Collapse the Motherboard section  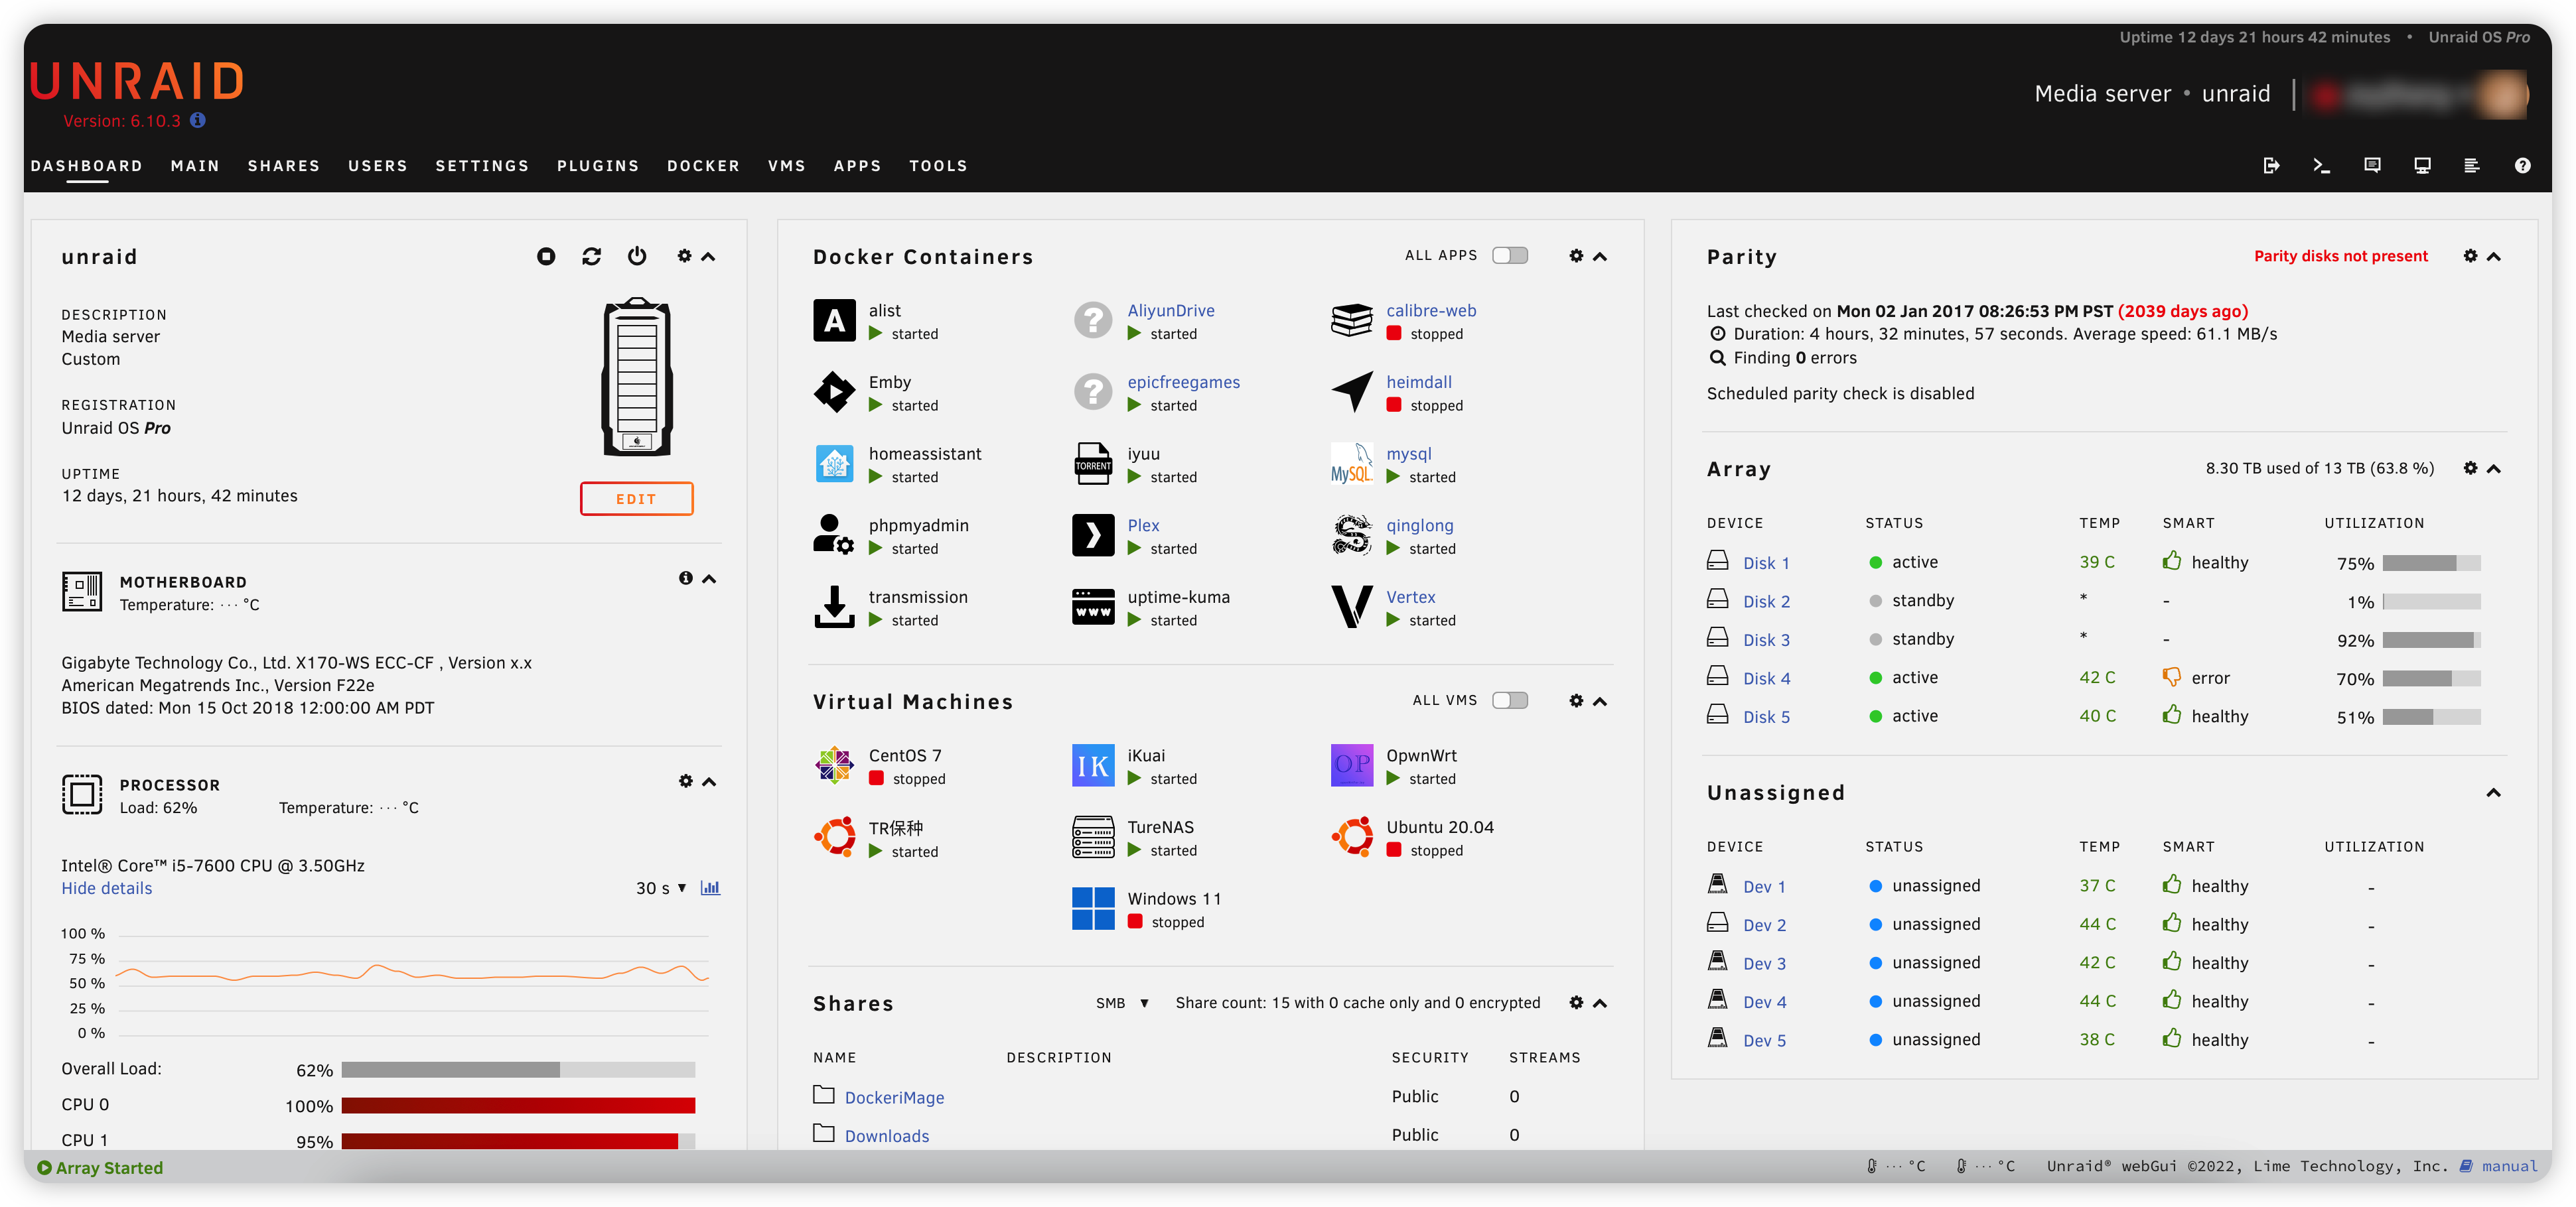[709, 578]
